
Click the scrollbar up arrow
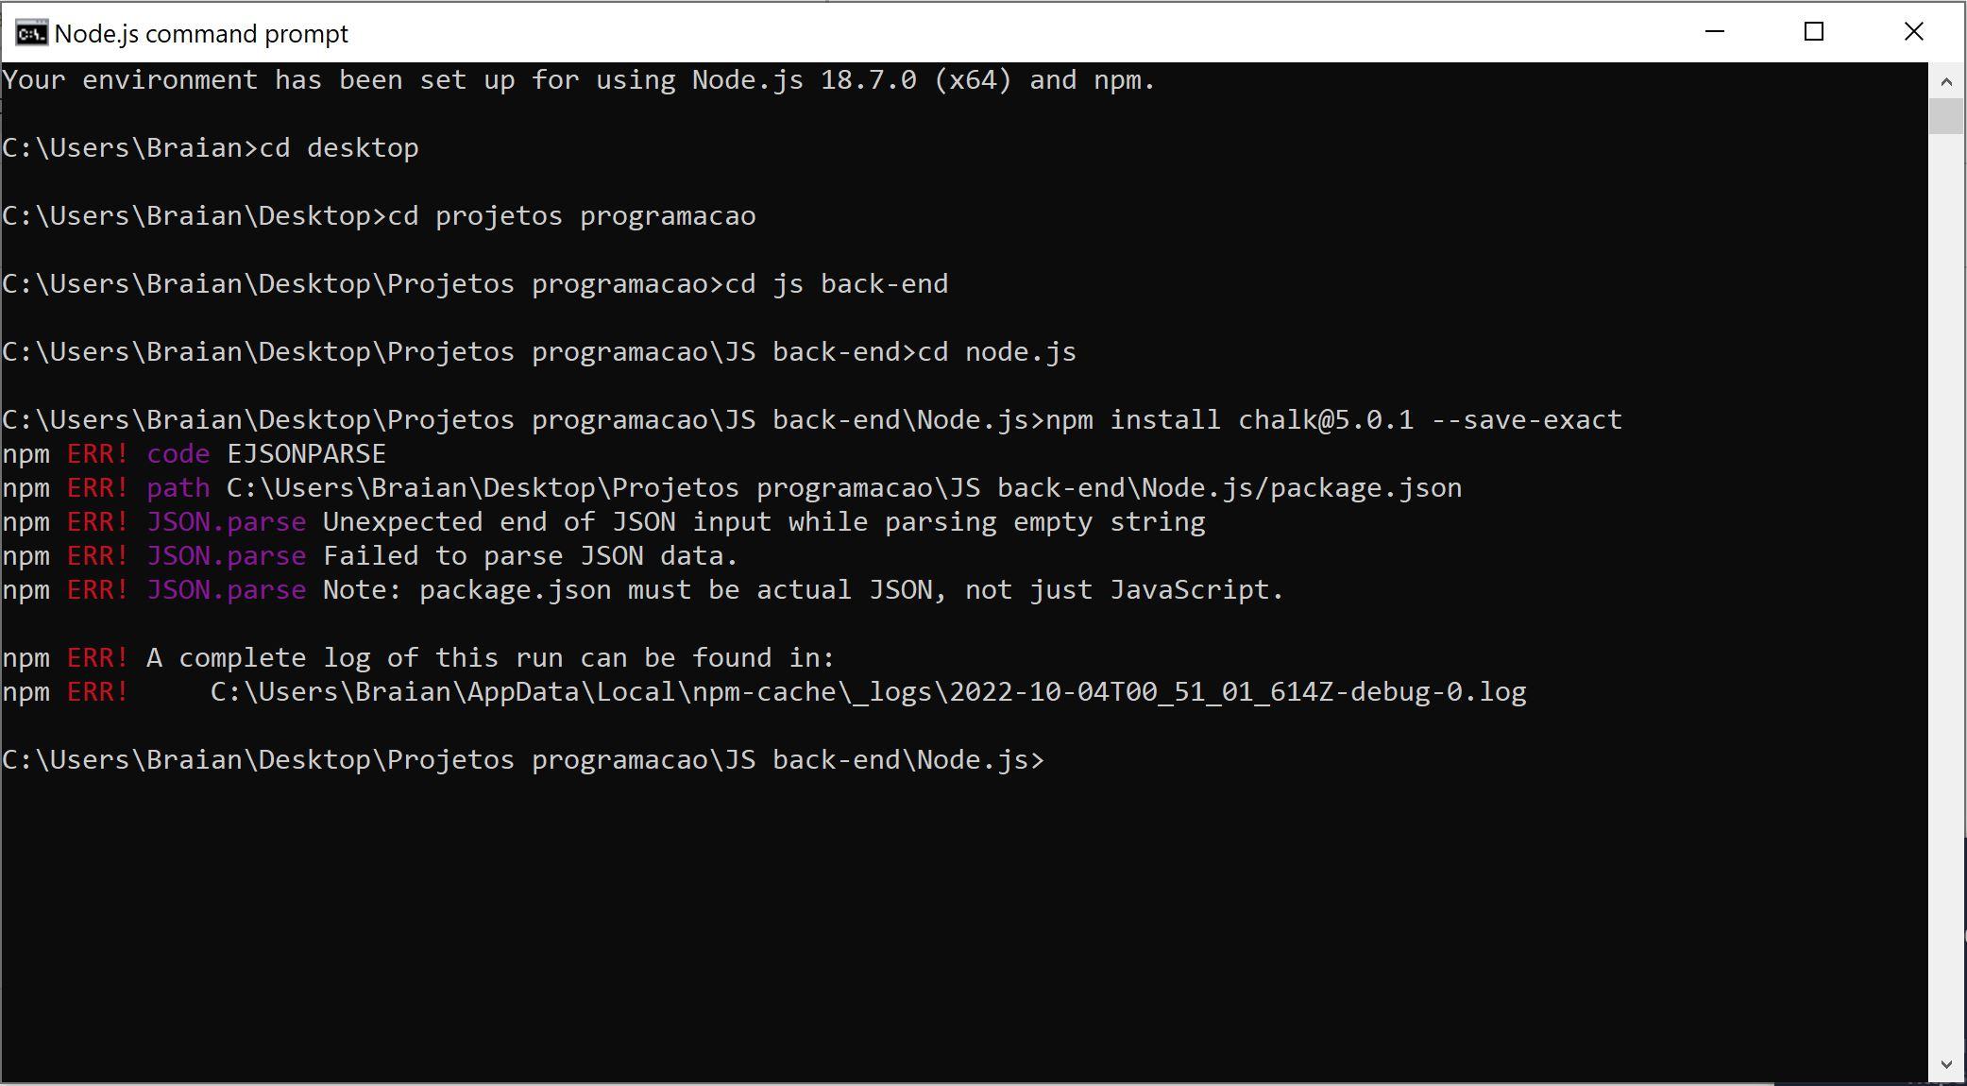point(1948,76)
